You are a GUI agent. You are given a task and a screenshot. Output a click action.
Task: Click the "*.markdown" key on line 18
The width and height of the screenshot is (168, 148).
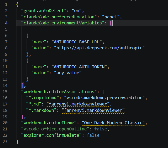(x=41, y=110)
